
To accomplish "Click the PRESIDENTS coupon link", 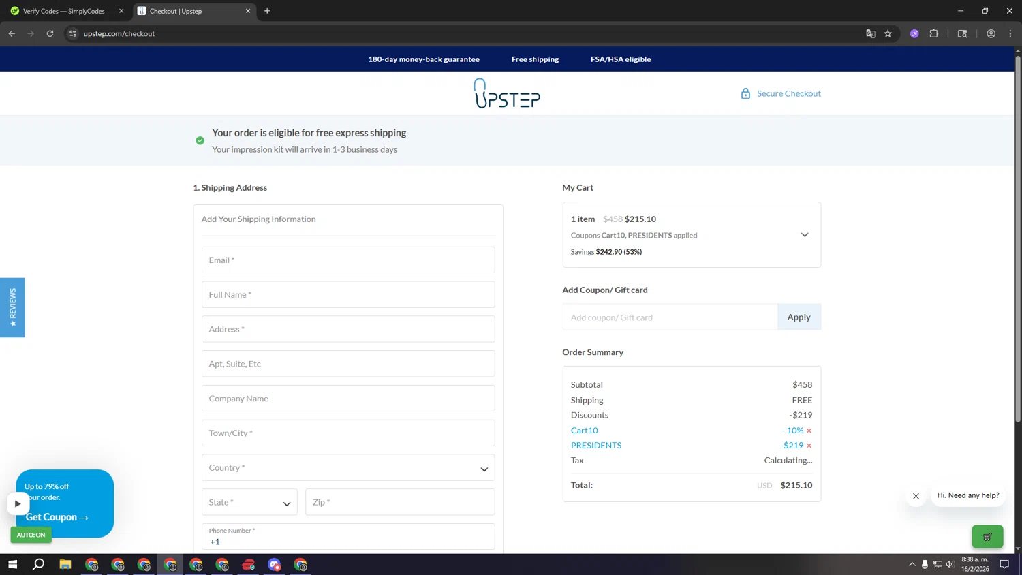I will pos(596,446).
